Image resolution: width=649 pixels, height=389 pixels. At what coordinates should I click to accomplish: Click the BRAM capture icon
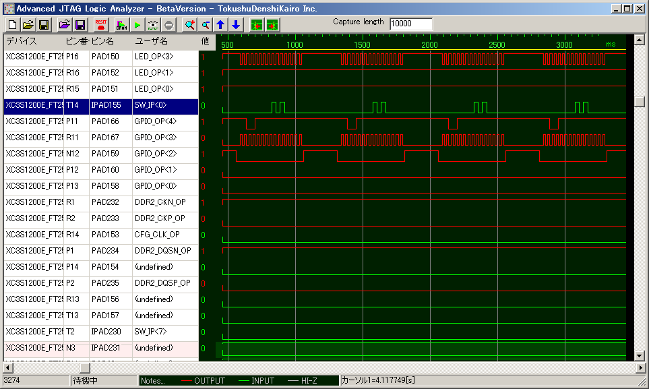pos(121,25)
